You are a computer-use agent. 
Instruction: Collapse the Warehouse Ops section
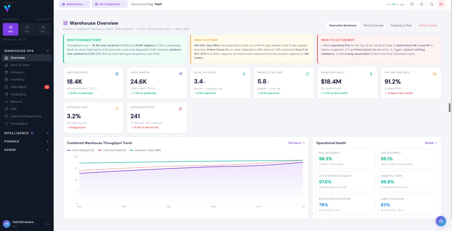(27, 51)
